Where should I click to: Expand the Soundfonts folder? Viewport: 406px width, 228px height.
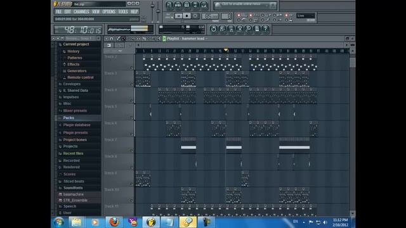click(x=73, y=188)
